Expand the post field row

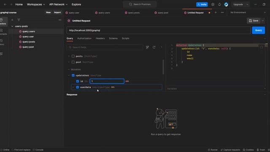tap(69, 62)
